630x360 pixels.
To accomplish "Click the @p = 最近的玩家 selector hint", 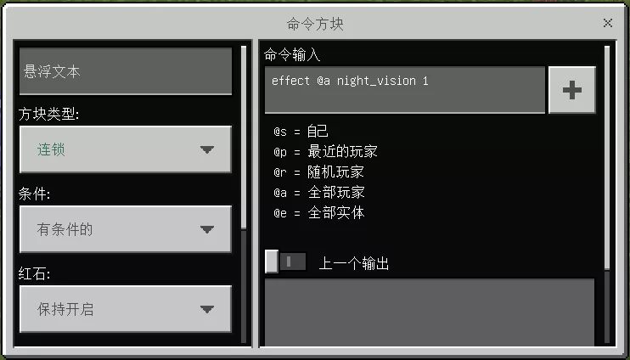I will (325, 152).
